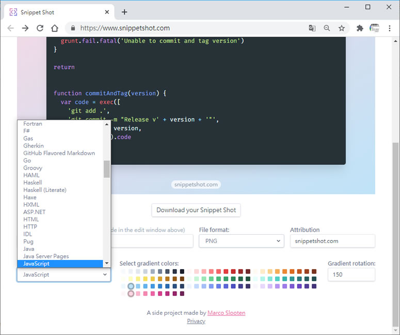Choose Gas from the language list

click(60, 139)
